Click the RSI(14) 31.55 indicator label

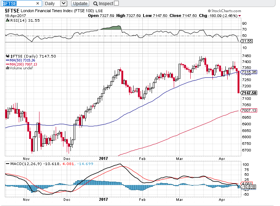point(25,21)
